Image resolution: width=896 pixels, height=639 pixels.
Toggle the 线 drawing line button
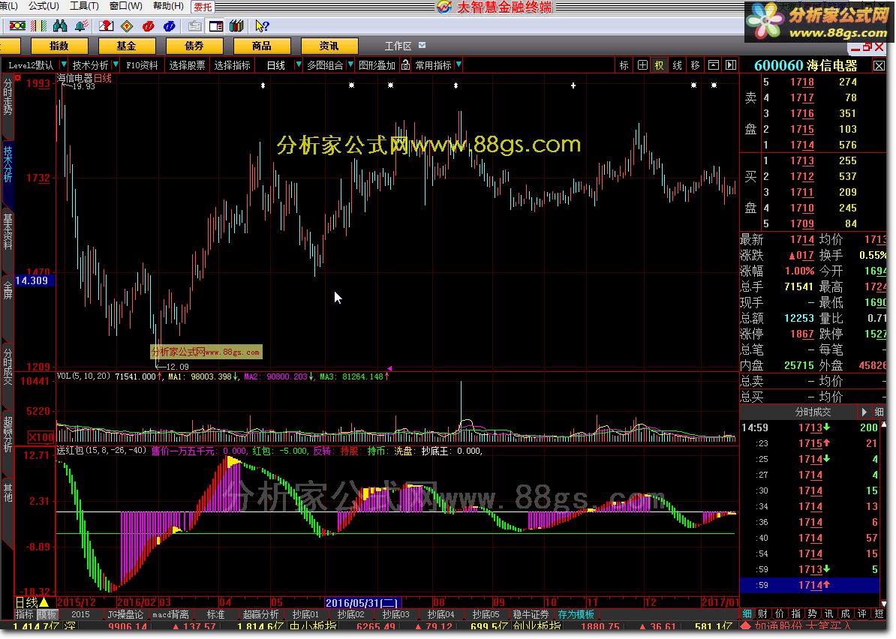[677, 65]
